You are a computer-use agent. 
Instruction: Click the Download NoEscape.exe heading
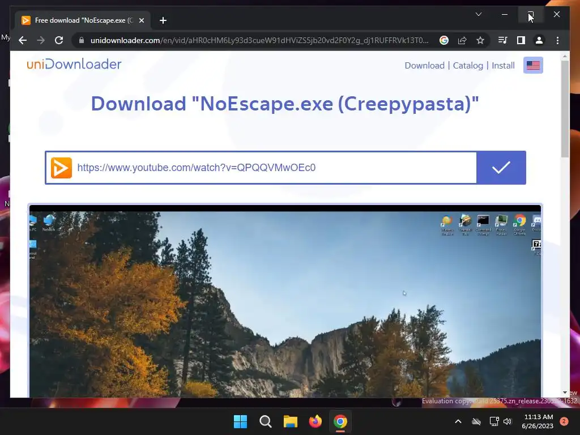point(285,104)
